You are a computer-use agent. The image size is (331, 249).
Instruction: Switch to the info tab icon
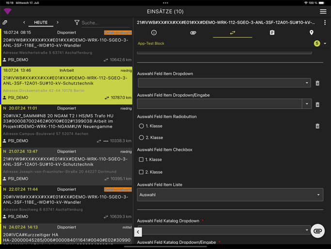click(154, 33)
